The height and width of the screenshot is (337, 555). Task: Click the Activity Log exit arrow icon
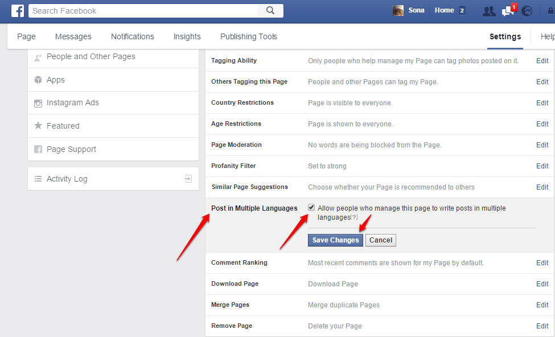(x=188, y=179)
